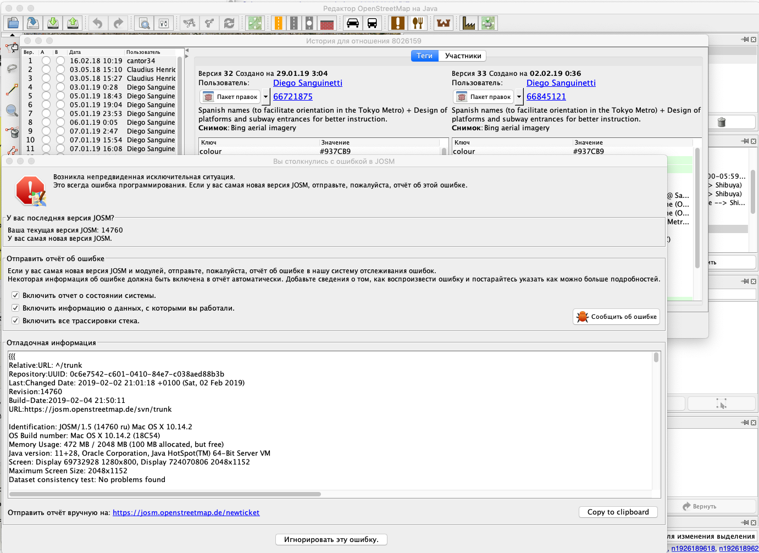This screenshot has height=553, width=759.
Task: Select the car preset icon
Action: click(x=353, y=23)
